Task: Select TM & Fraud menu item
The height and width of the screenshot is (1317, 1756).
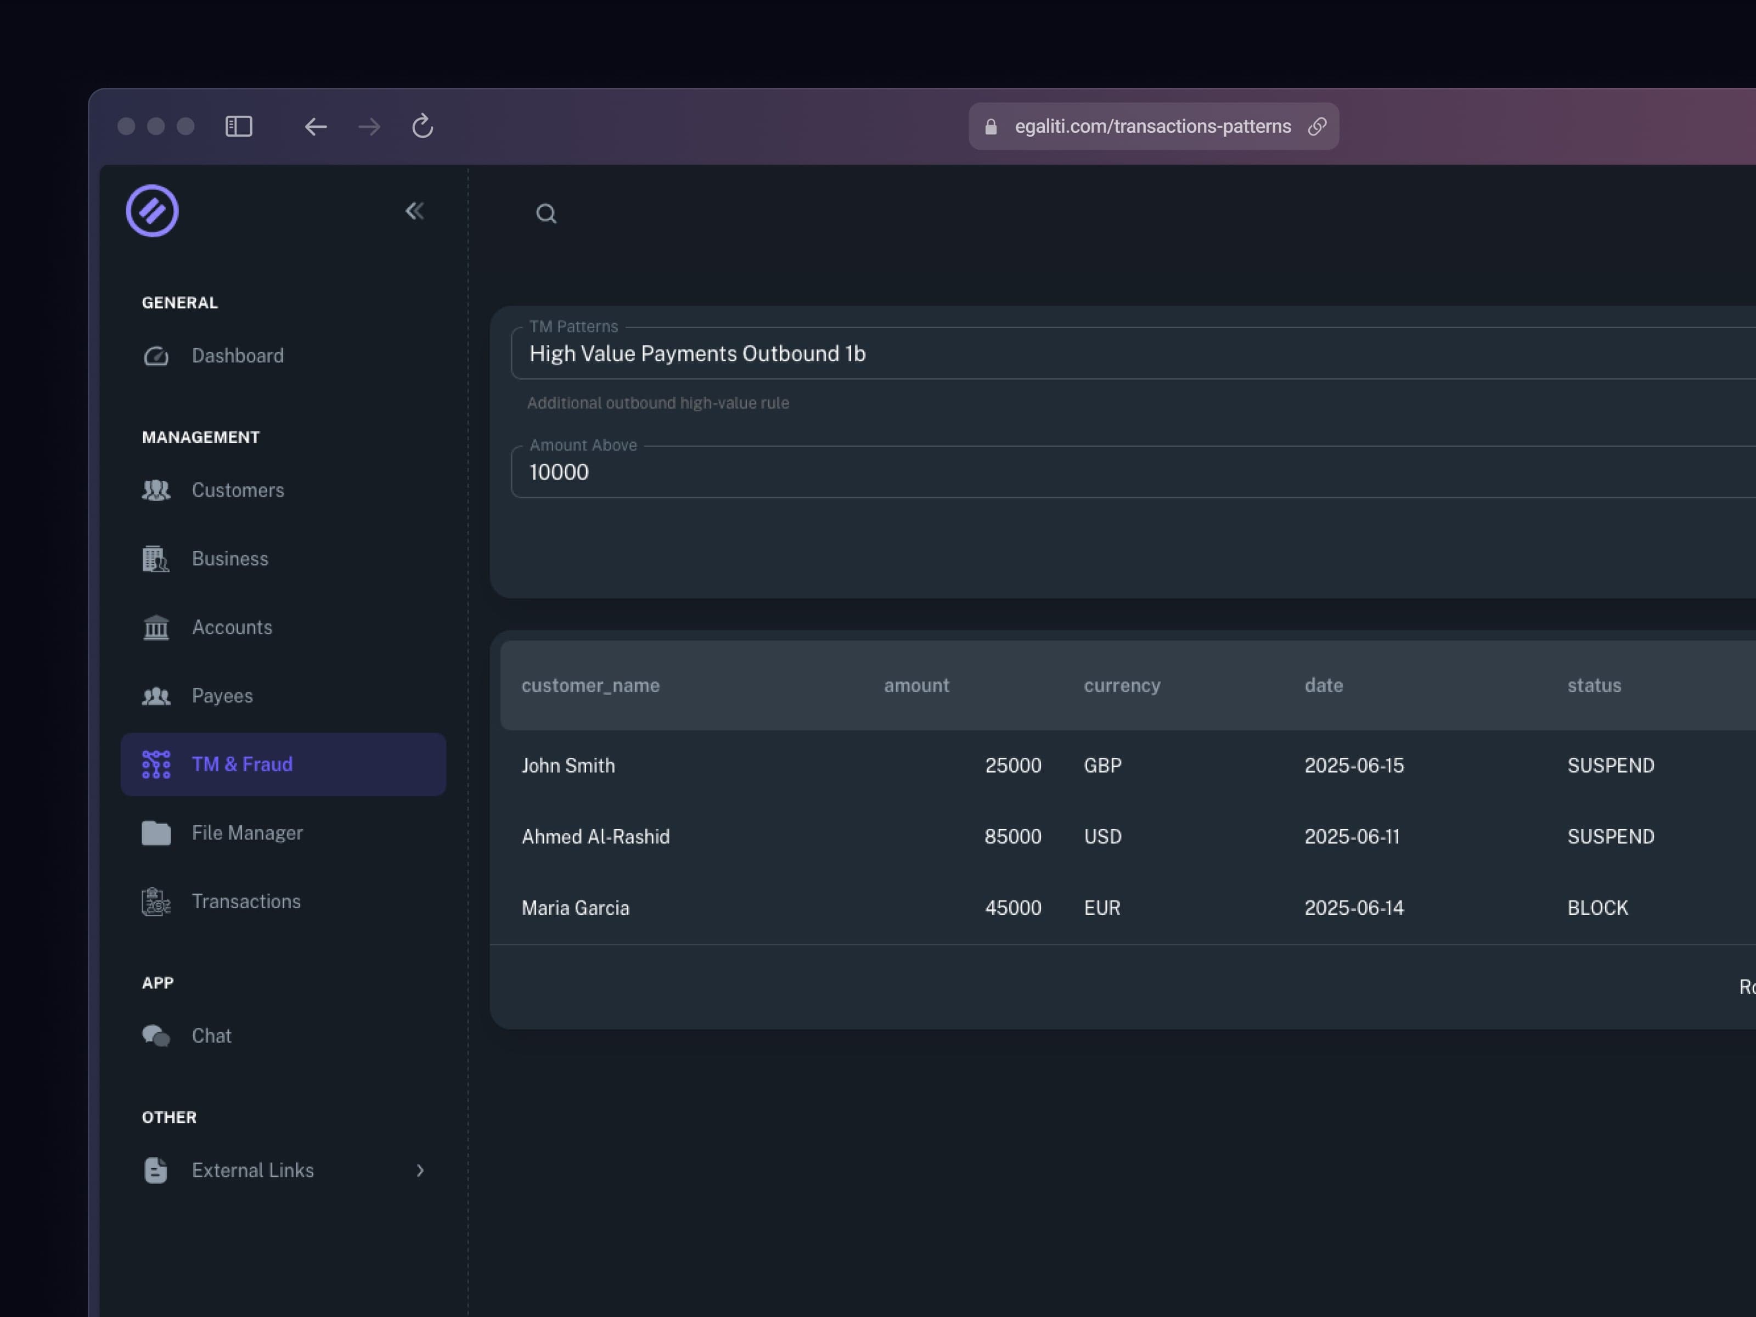Action: tap(283, 764)
